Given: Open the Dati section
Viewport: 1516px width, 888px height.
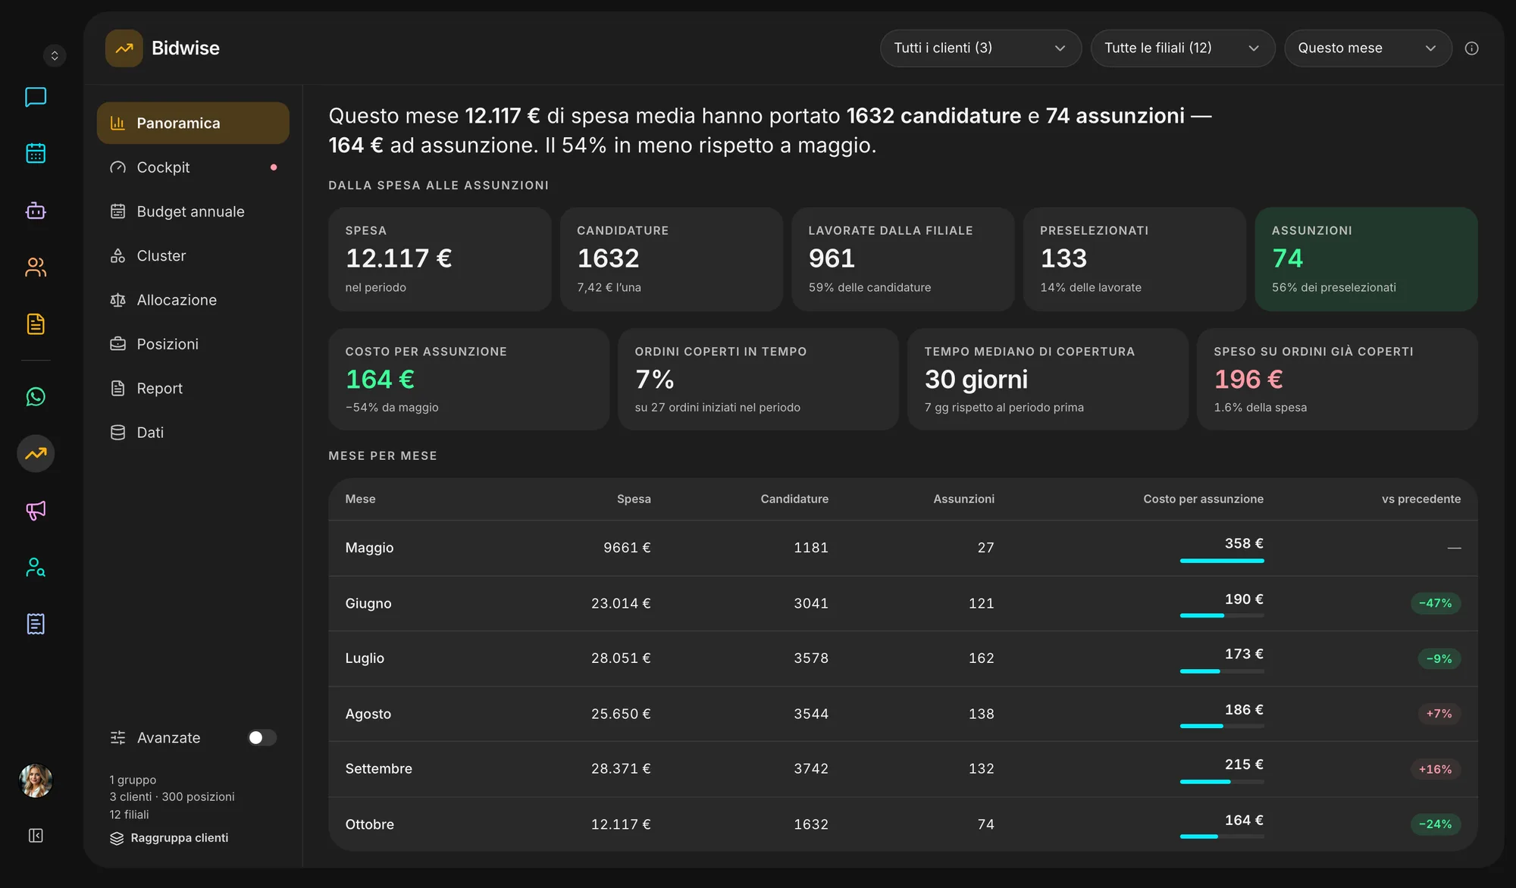Looking at the screenshot, I should tap(193, 433).
